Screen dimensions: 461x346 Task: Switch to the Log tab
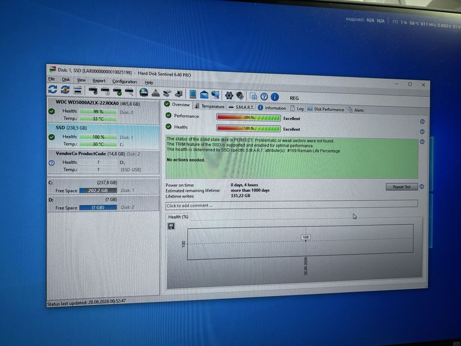click(x=297, y=109)
